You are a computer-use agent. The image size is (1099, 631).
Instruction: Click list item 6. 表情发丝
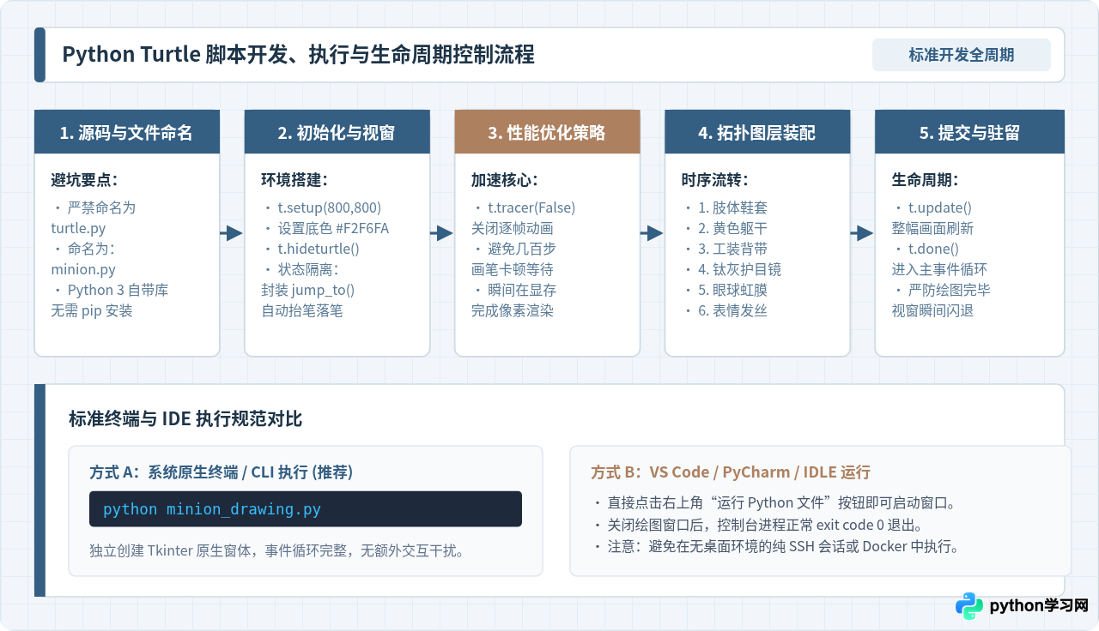point(726,310)
